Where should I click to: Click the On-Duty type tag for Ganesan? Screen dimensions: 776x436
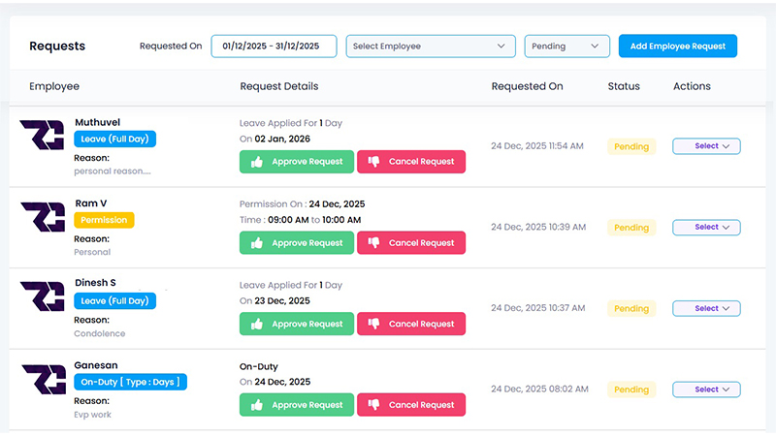click(x=130, y=382)
